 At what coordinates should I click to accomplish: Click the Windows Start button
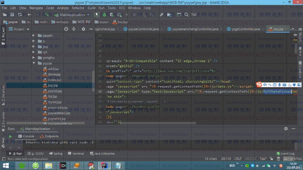6,166
